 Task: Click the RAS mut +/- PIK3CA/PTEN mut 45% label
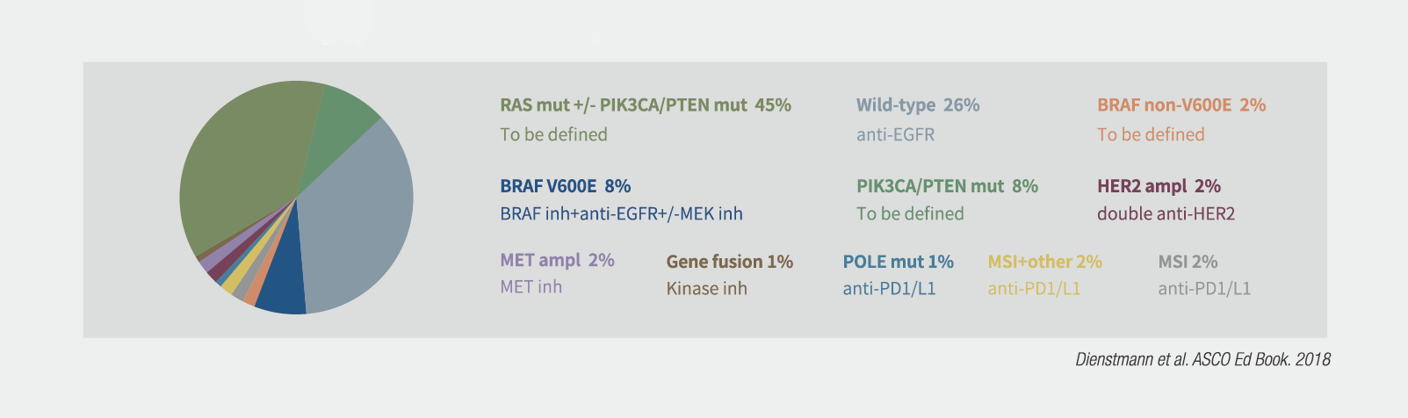[x=646, y=105]
